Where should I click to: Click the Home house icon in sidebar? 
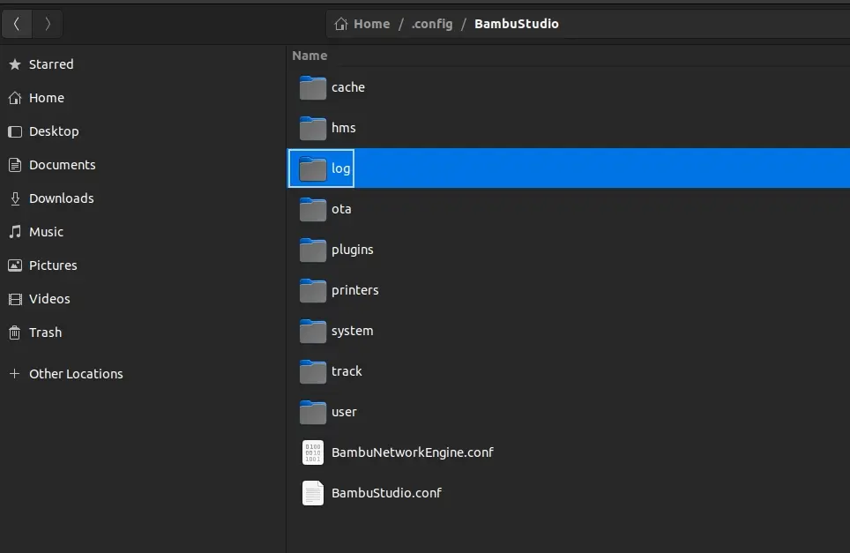(15, 98)
